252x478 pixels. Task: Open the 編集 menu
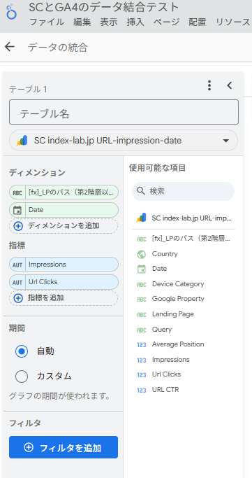click(x=82, y=22)
